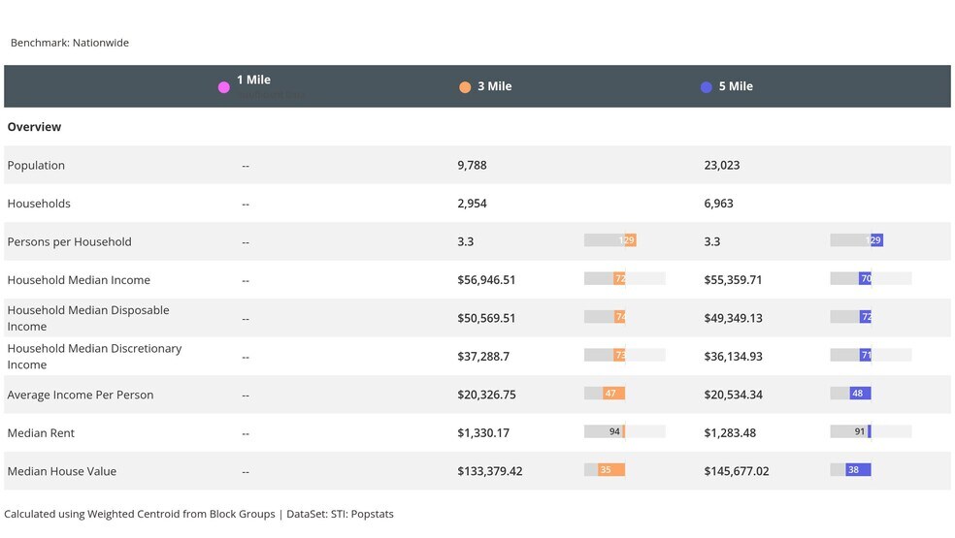The height and width of the screenshot is (538, 955).
Task: Click the orange 3 Mile color dot
Action: point(465,87)
